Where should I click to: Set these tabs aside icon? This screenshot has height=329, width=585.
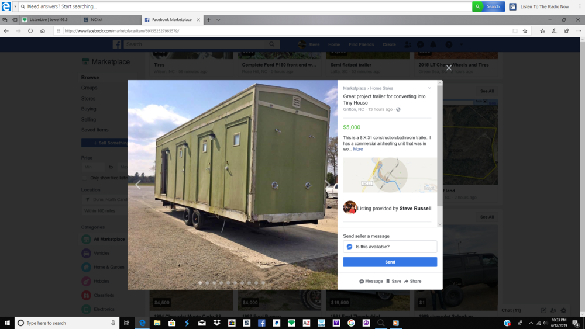15,20
